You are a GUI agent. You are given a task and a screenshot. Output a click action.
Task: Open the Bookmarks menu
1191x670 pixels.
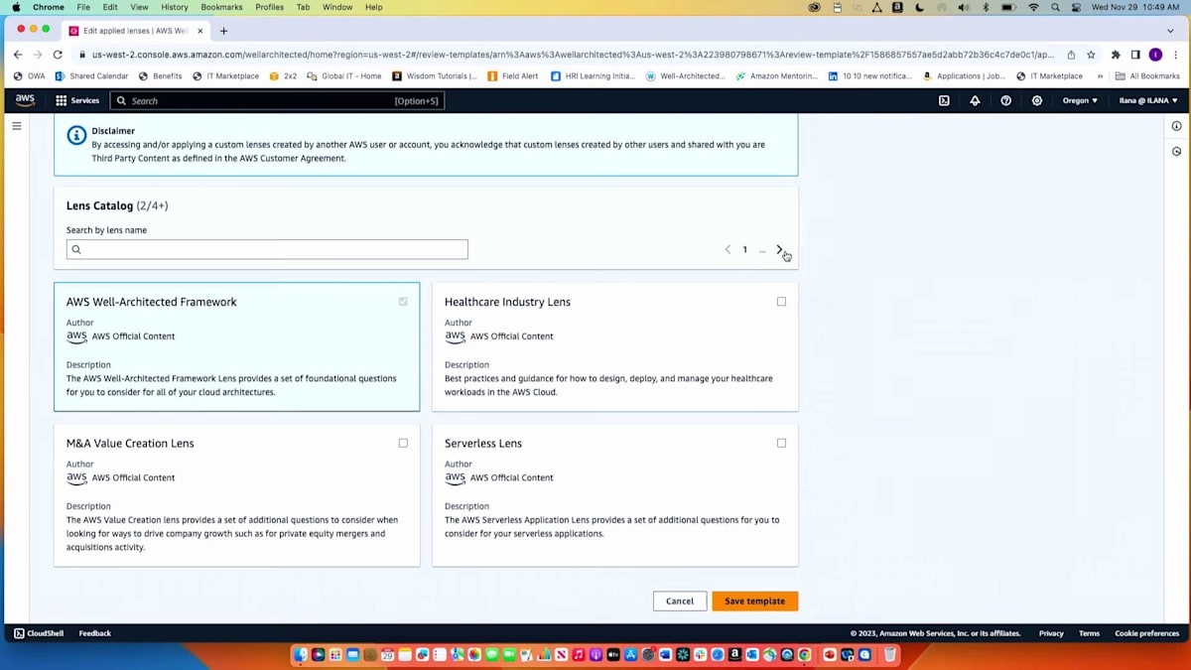pyautogui.click(x=221, y=7)
